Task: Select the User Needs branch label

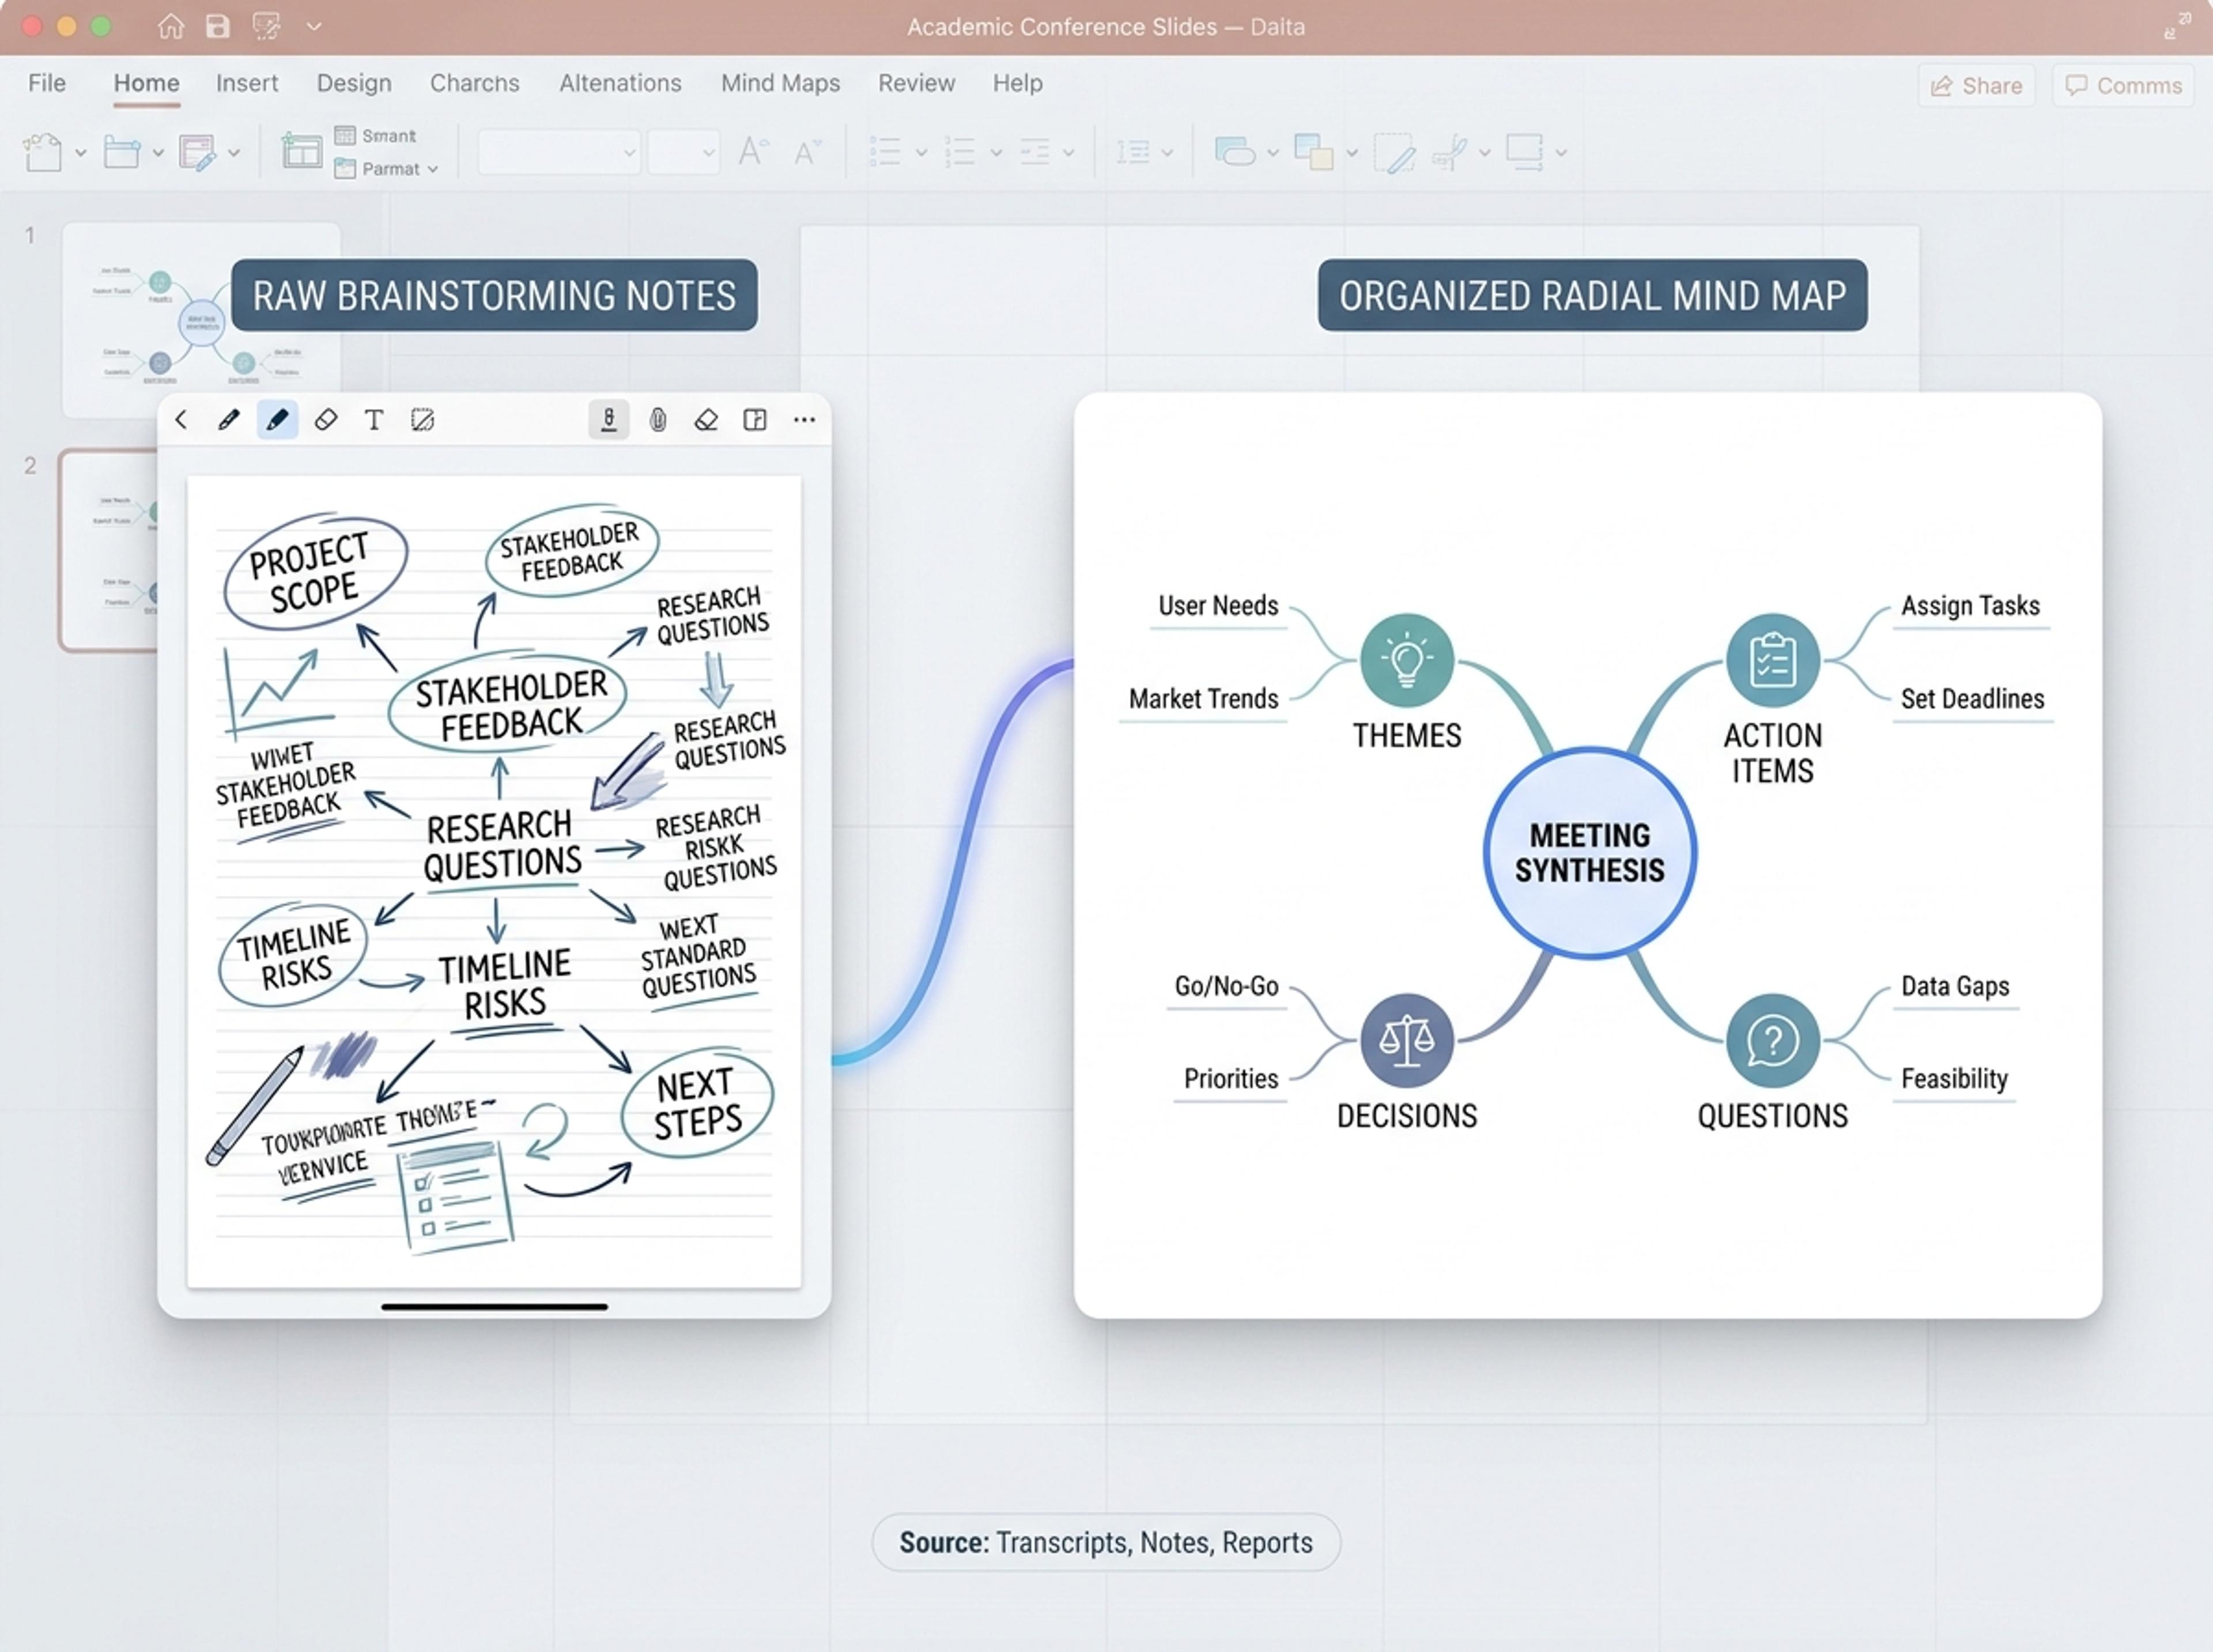Action: click(x=1218, y=606)
